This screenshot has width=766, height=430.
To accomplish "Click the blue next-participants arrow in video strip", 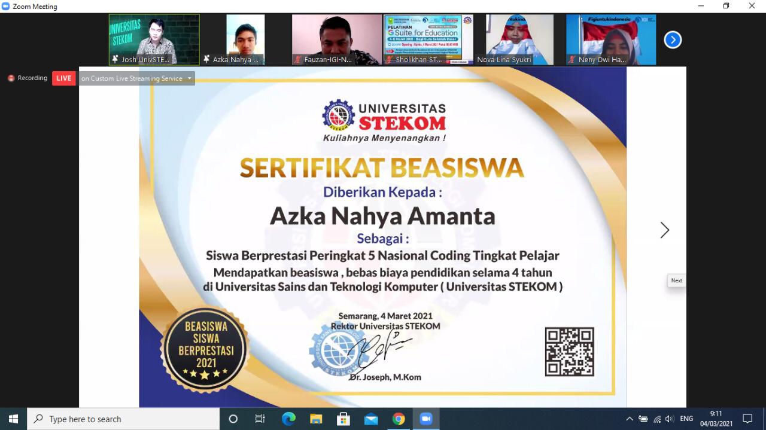I will (x=673, y=40).
